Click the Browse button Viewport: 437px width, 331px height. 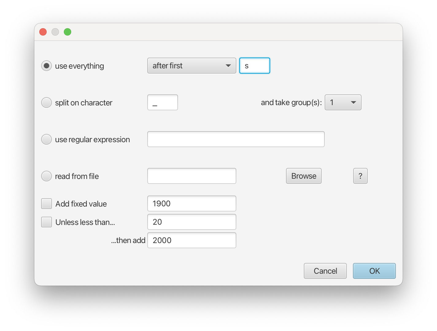tap(304, 176)
